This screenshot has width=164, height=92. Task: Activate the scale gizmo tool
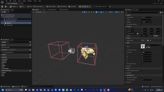[89, 12]
